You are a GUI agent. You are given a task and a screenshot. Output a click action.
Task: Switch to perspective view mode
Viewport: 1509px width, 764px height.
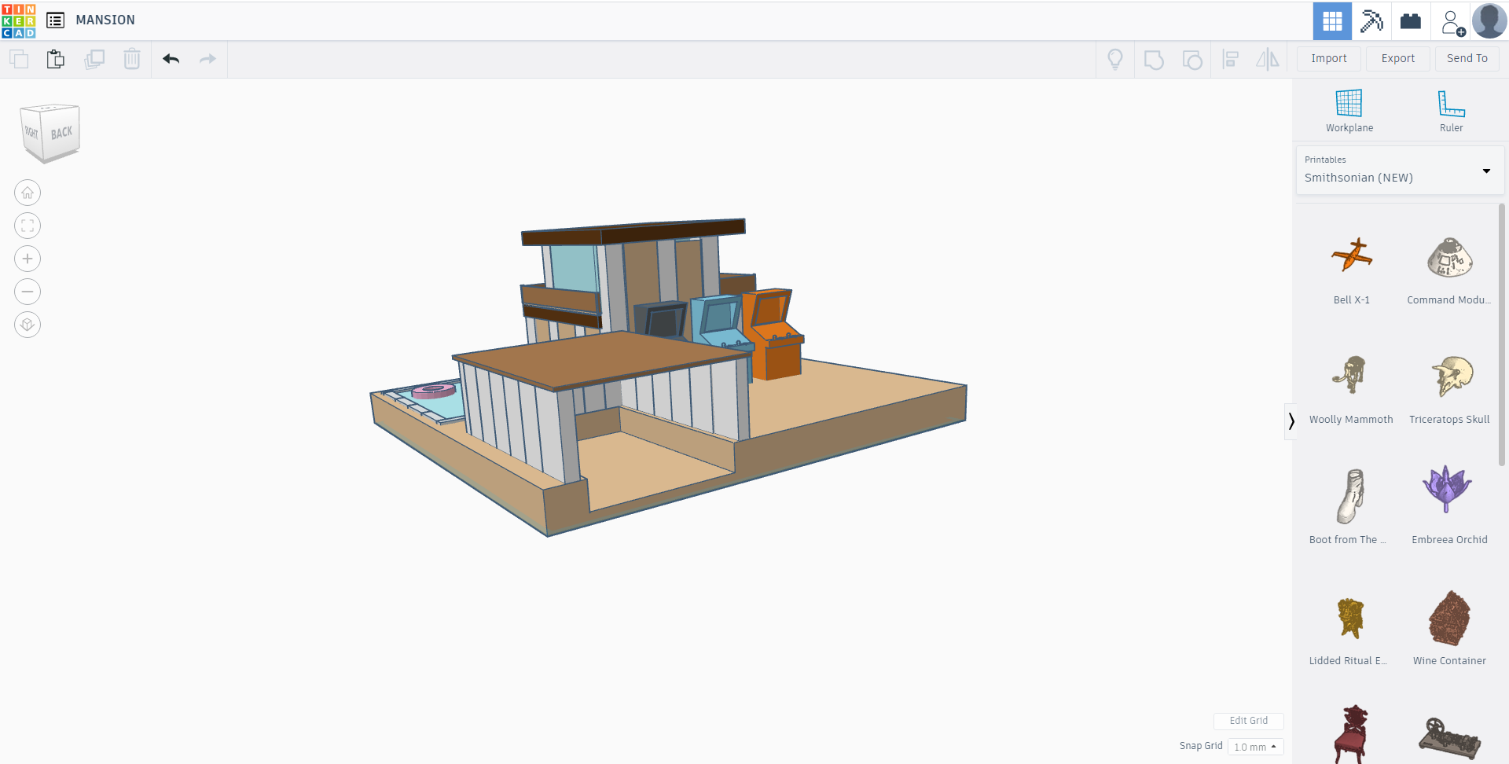[x=27, y=324]
